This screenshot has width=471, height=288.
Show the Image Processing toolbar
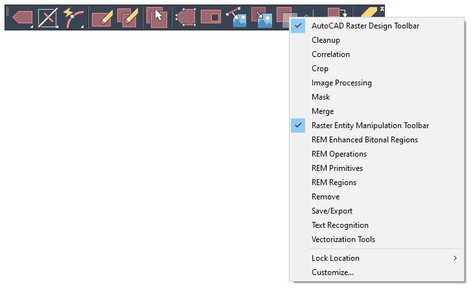(x=376, y=83)
